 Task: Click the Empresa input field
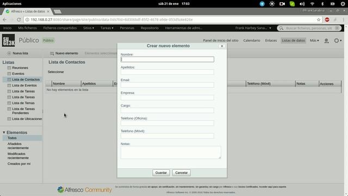point(167,97)
